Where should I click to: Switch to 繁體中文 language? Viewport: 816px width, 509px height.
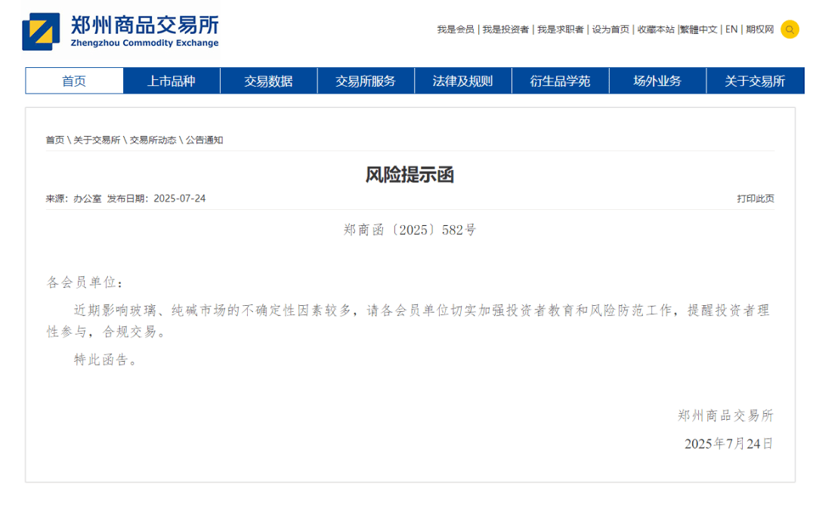point(699,29)
